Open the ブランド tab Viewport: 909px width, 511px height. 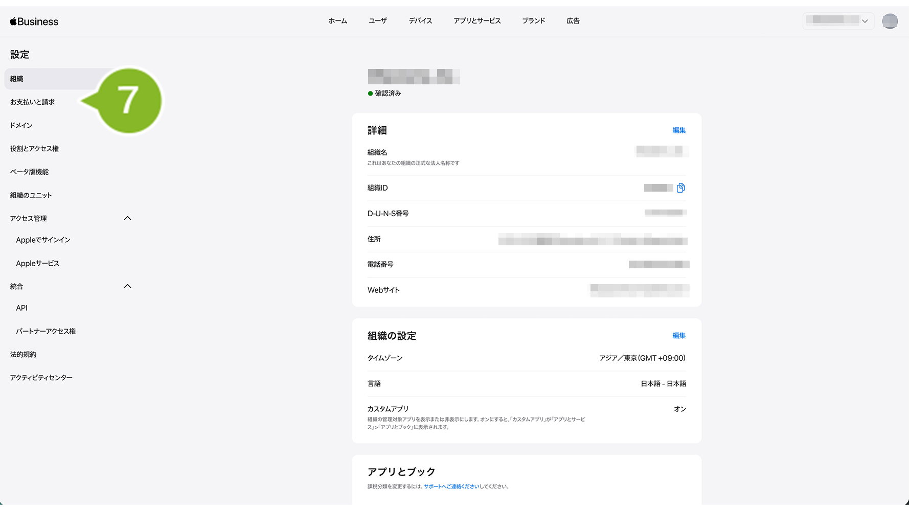533,21
